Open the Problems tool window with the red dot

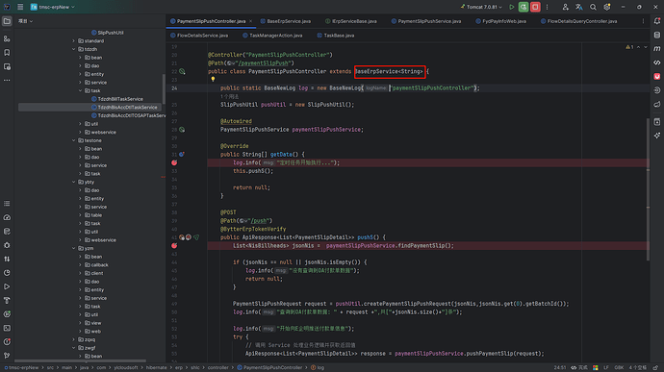coord(7,341)
